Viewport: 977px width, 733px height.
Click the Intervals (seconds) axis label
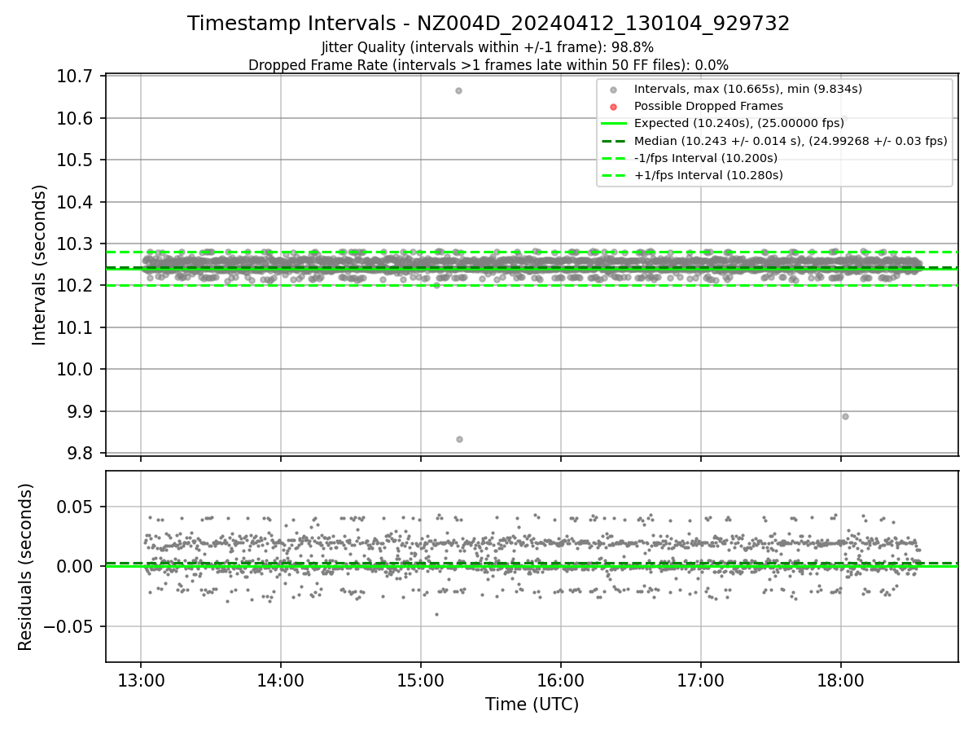pos(40,265)
